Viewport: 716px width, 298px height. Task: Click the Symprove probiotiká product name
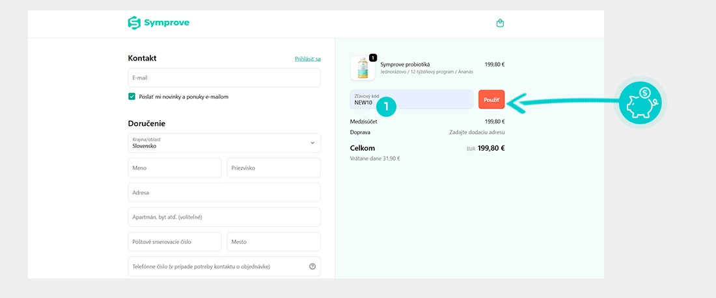pyautogui.click(x=405, y=65)
